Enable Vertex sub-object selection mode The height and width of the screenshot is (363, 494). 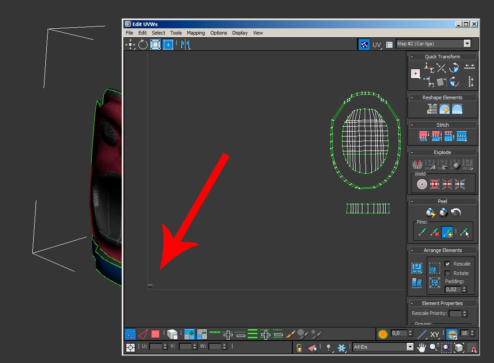130,334
